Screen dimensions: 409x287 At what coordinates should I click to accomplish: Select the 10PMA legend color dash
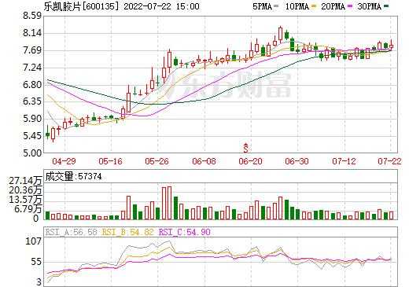pyautogui.click(x=312, y=6)
